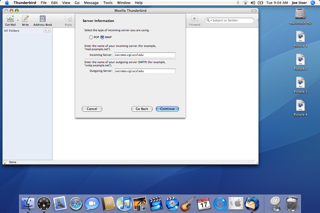Click the Write message icon
320x213 pixels.
coord(25,19)
